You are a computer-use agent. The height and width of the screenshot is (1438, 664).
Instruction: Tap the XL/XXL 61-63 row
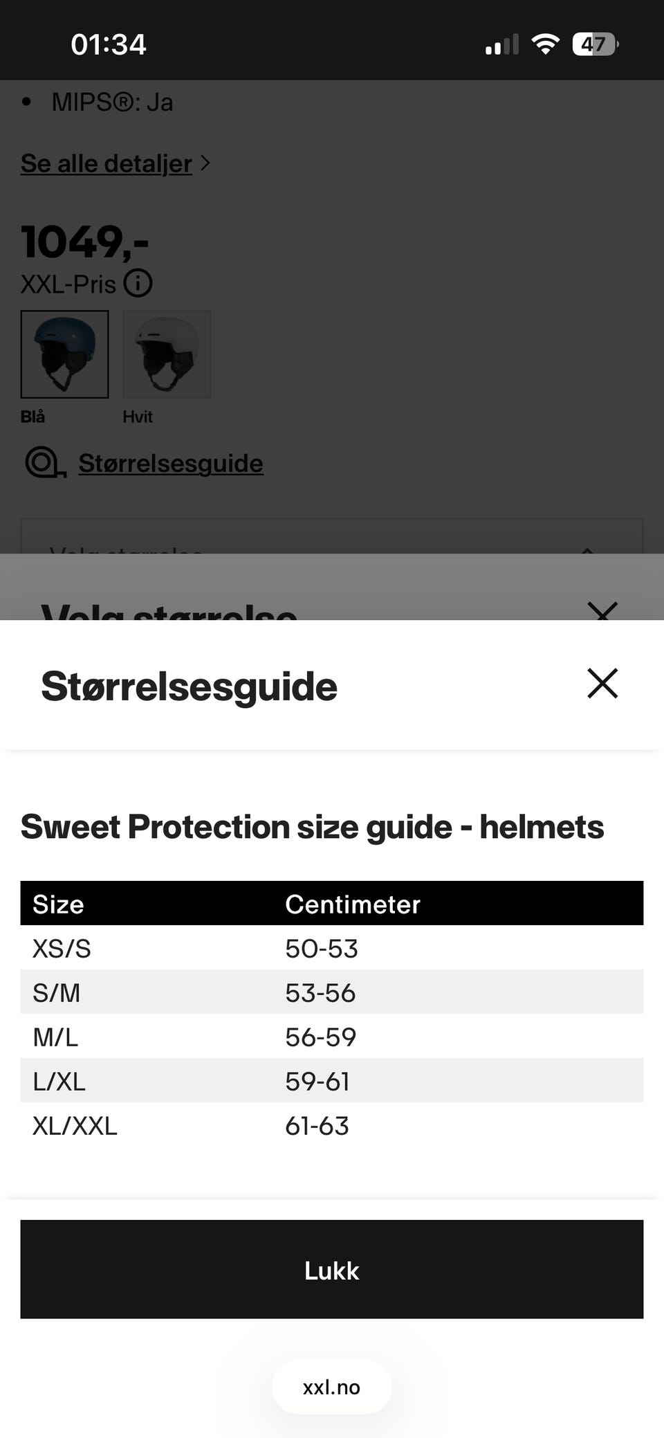332,1125
